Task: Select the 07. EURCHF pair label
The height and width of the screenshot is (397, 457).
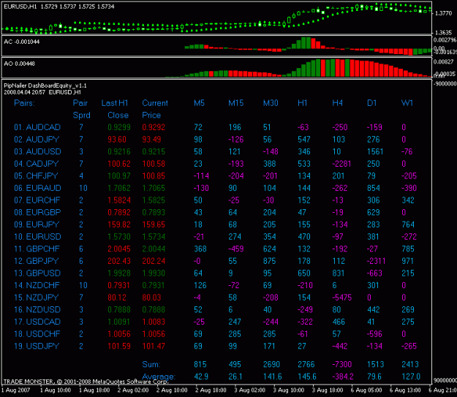Action: coord(37,200)
